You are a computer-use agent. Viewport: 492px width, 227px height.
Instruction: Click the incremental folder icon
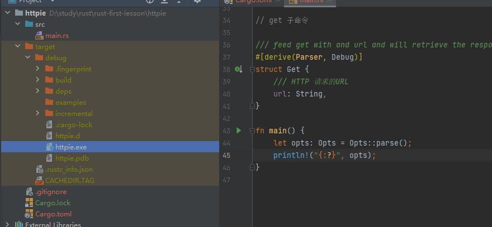49,113
